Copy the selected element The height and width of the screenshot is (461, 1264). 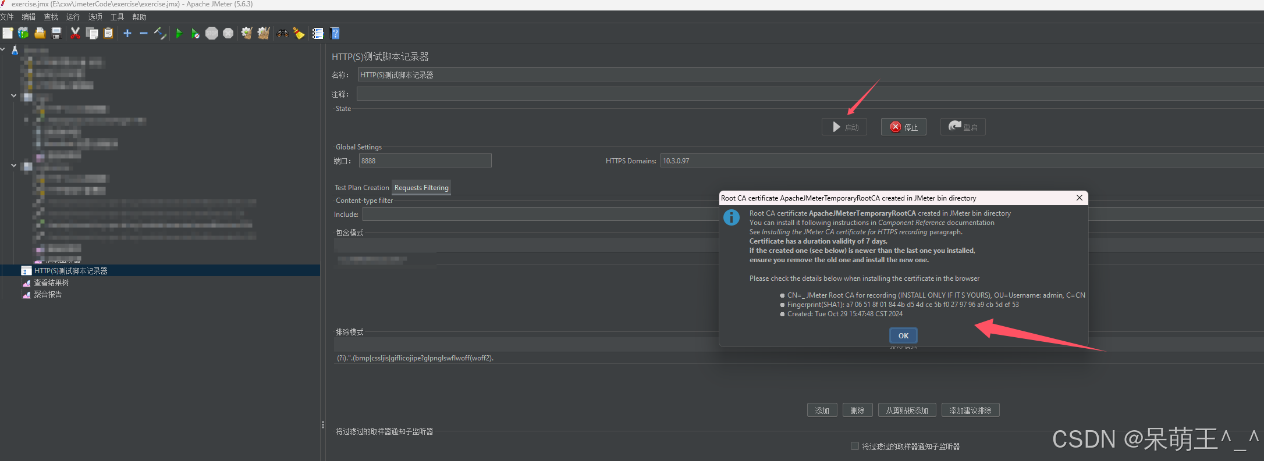point(92,33)
